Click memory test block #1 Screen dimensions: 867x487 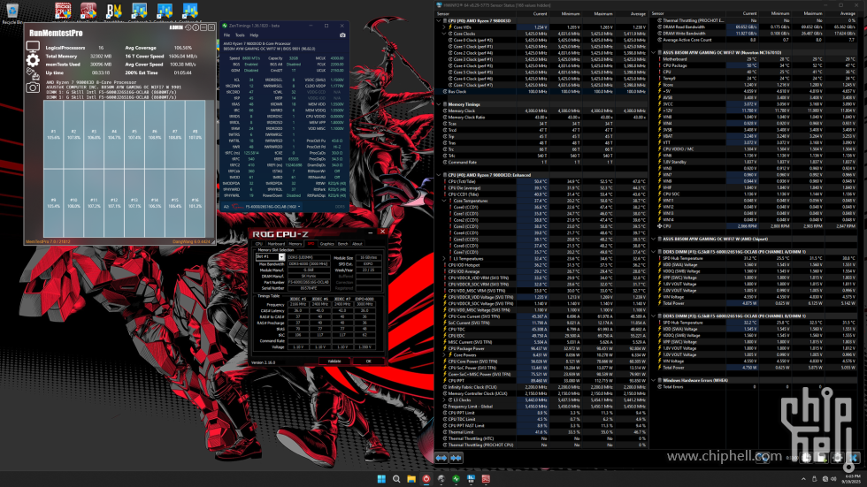pyautogui.click(x=54, y=134)
